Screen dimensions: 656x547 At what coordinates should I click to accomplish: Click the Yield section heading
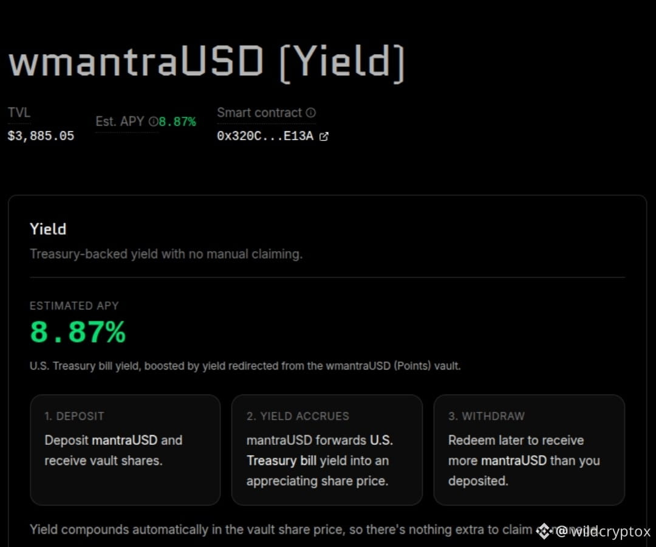click(x=48, y=229)
